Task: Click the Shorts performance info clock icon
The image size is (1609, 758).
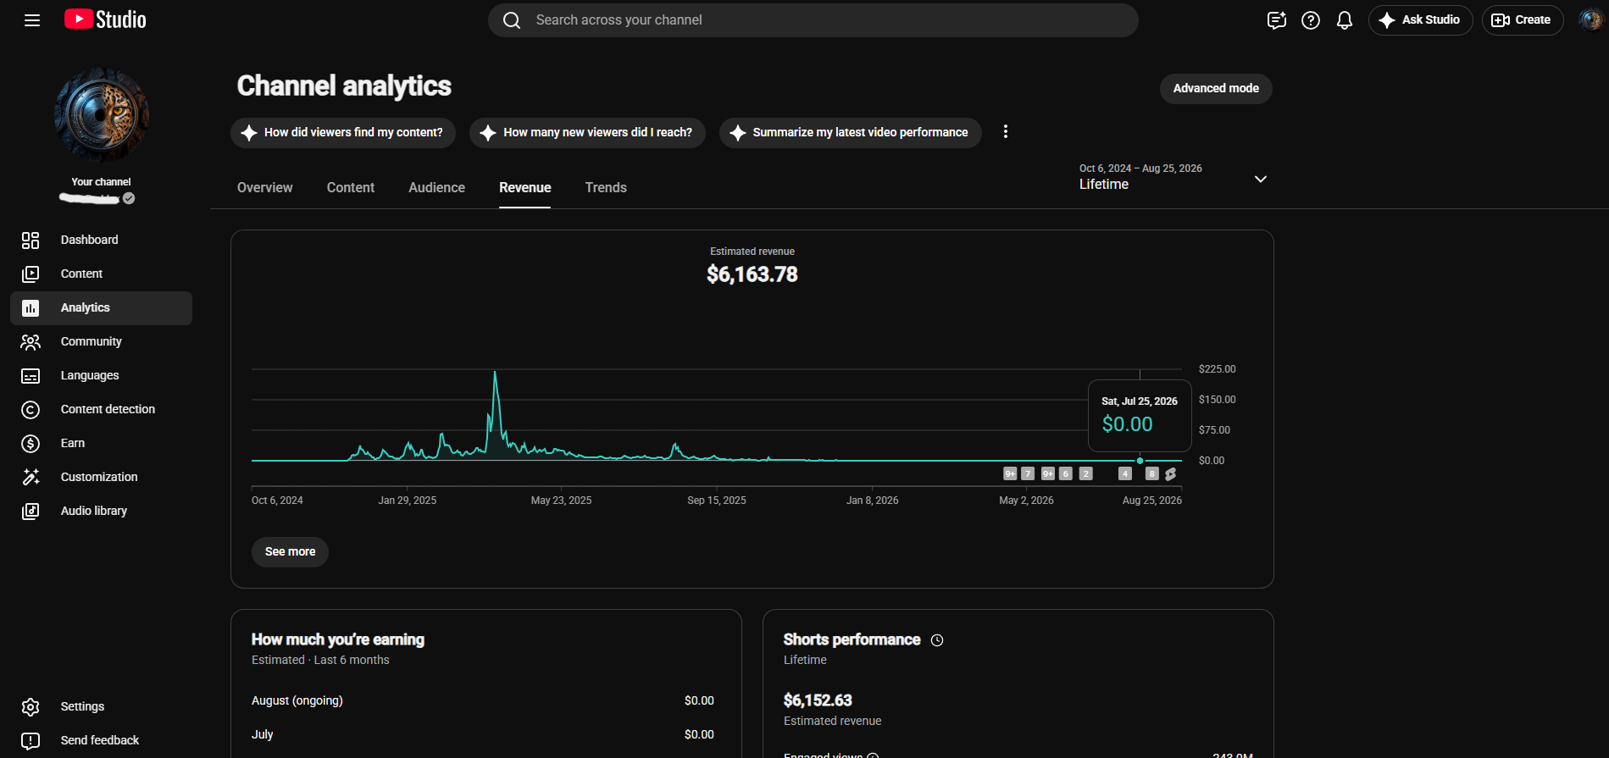Action: click(937, 640)
